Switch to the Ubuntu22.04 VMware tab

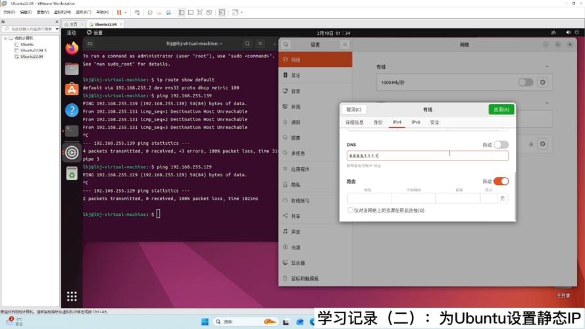click(x=105, y=24)
